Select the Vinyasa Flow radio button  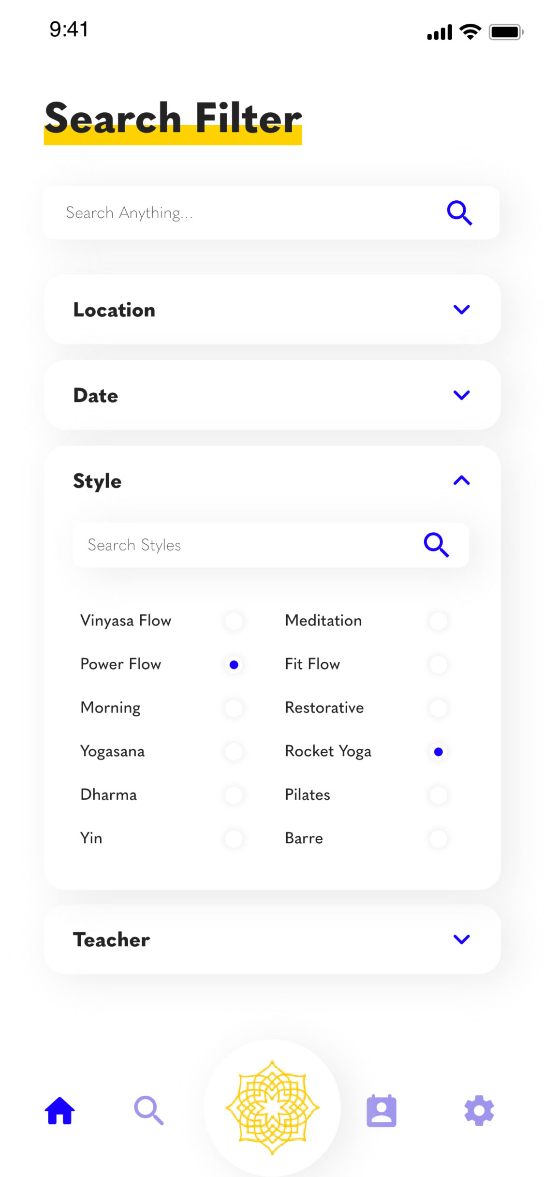234,621
